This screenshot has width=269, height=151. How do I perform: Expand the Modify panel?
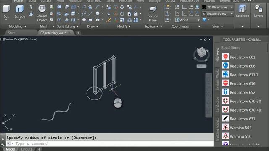124,26
